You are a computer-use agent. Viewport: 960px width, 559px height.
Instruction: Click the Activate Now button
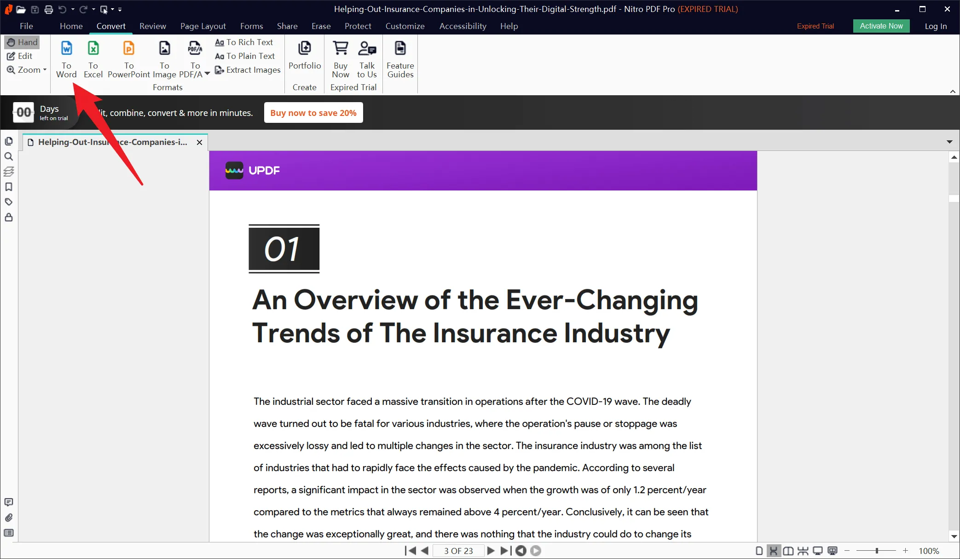[881, 25]
